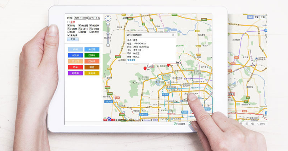
Task: Focus the end date field 2016-11-30
Action: point(94,18)
